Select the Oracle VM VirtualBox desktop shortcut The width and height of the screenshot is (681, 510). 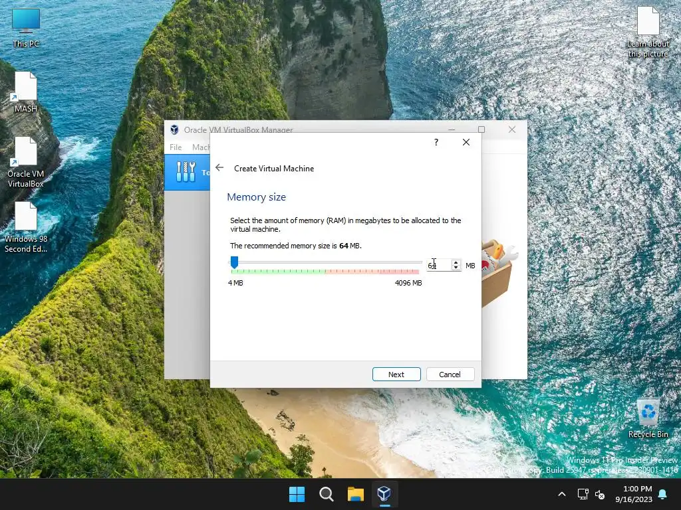coord(26,162)
